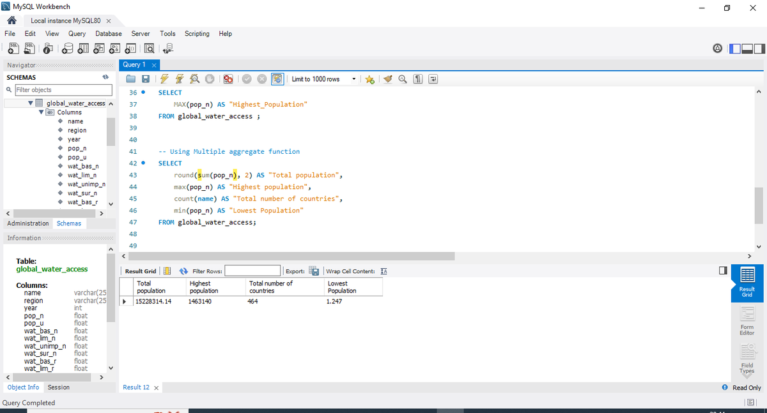Image resolution: width=767 pixels, height=413 pixels.
Task: Toggle the auto-commit mode button
Action: (278, 79)
